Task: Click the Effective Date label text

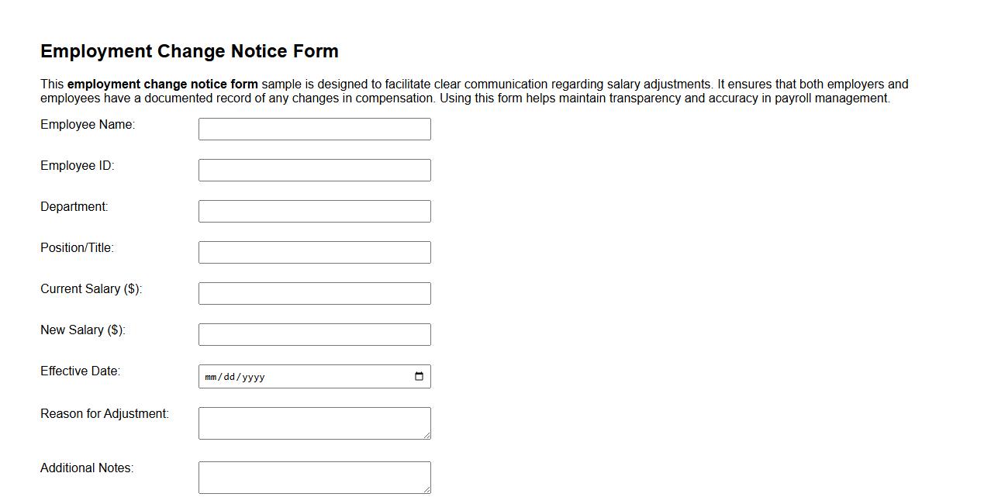Action: [x=80, y=371]
